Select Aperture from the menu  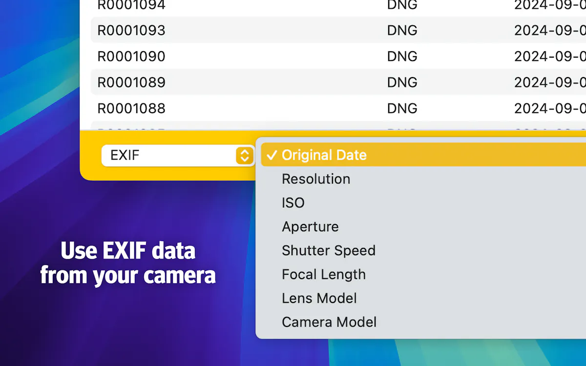(423, 226)
